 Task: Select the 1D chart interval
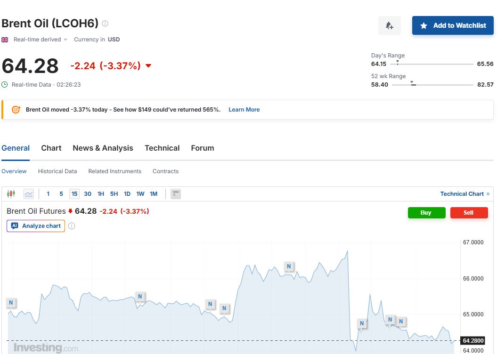127,194
